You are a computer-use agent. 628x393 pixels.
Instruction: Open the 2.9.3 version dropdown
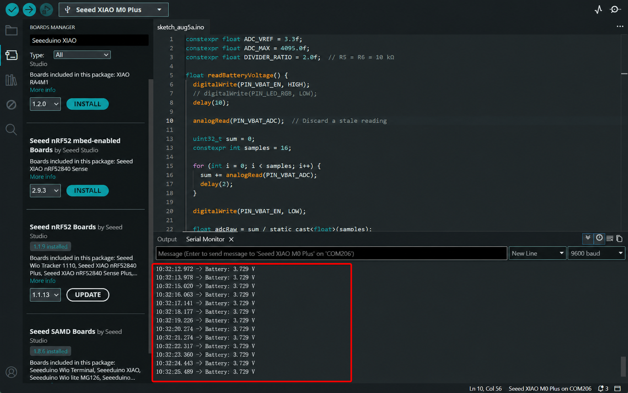tap(45, 191)
